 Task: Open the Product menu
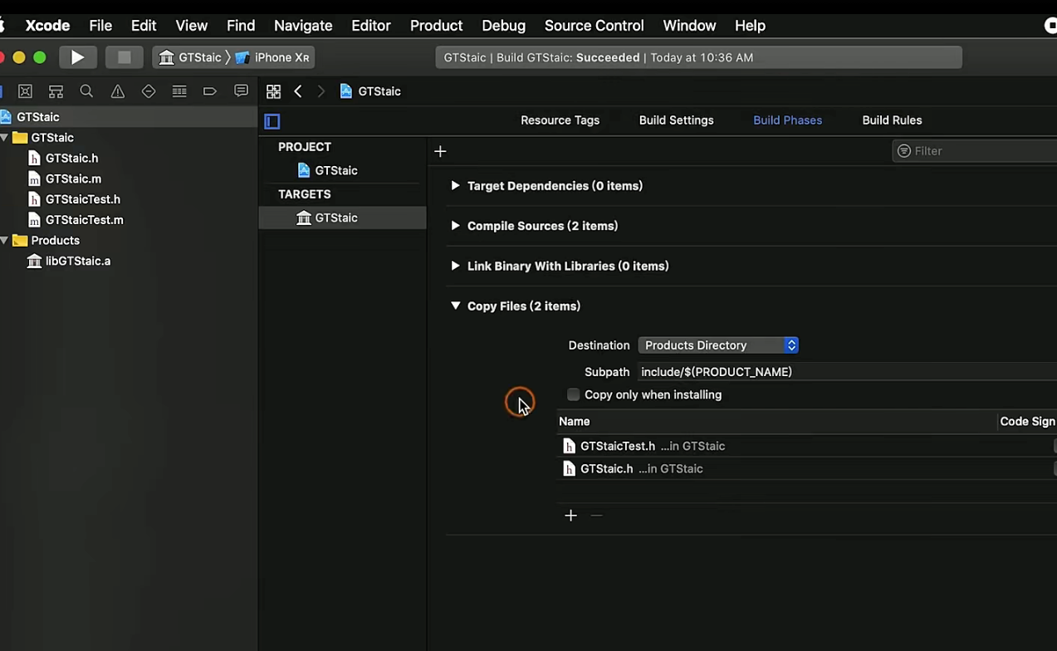point(436,26)
